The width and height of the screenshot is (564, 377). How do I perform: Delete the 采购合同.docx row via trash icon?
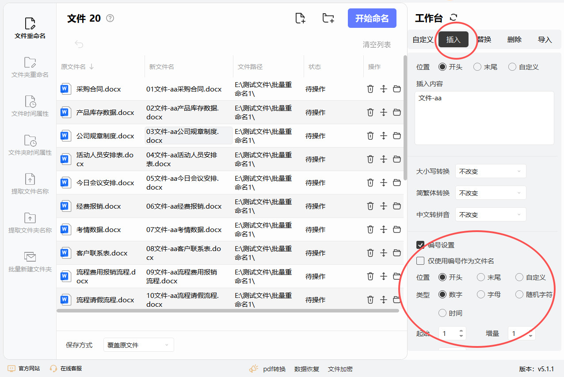point(370,89)
